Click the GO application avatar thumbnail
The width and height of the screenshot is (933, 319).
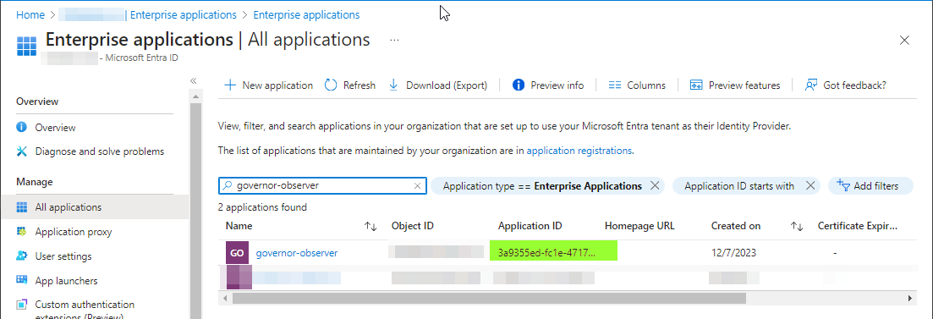(237, 253)
